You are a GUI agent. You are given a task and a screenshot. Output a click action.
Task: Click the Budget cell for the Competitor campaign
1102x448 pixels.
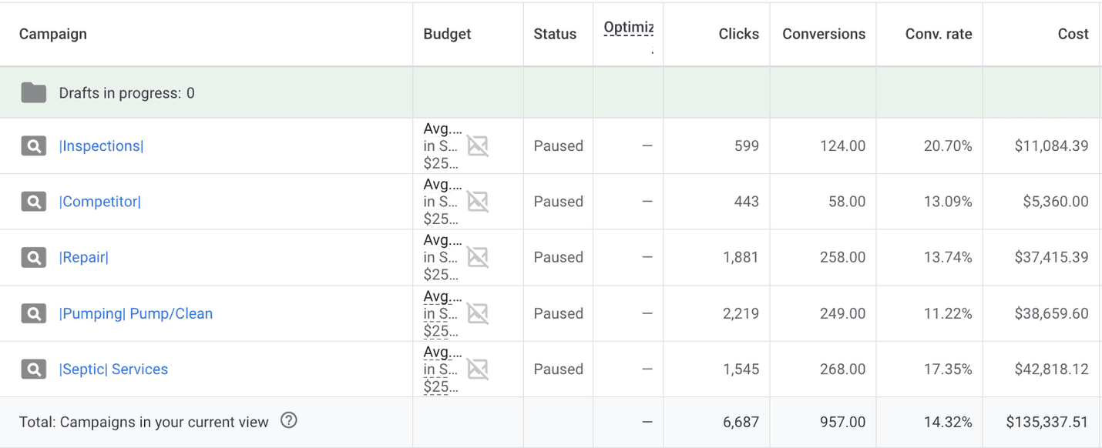442,202
